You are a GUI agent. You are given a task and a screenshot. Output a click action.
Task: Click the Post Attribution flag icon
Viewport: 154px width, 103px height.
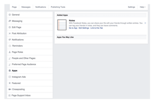(x=10, y=33)
